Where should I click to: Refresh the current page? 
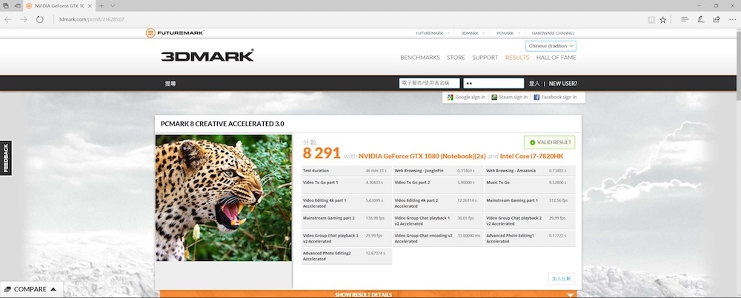coord(40,19)
